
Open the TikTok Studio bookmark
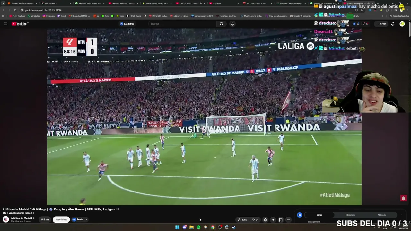[134, 16]
